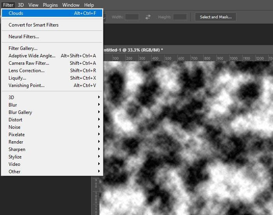Show the Stylize submenu
This screenshot has height=215, width=273.
click(x=15, y=157)
